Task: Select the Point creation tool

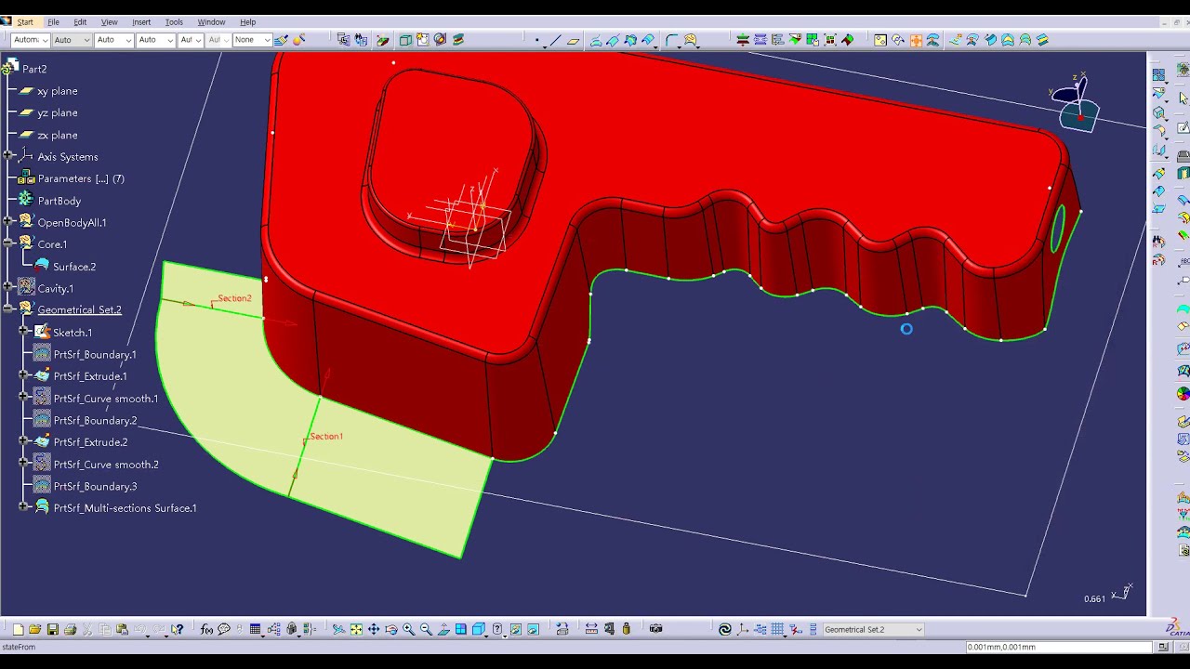Action: tap(536, 40)
